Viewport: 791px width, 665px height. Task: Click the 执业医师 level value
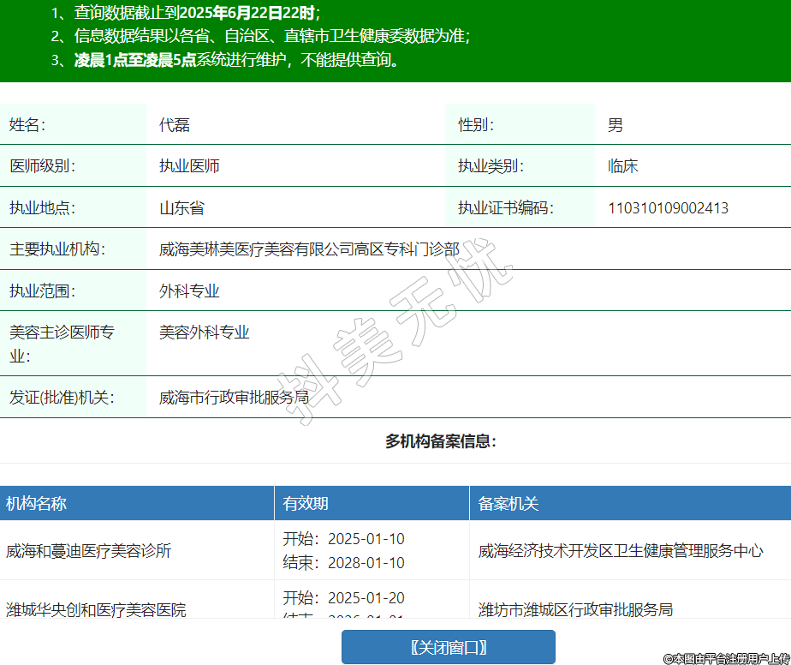pyautogui.click(x=189, y=166)
